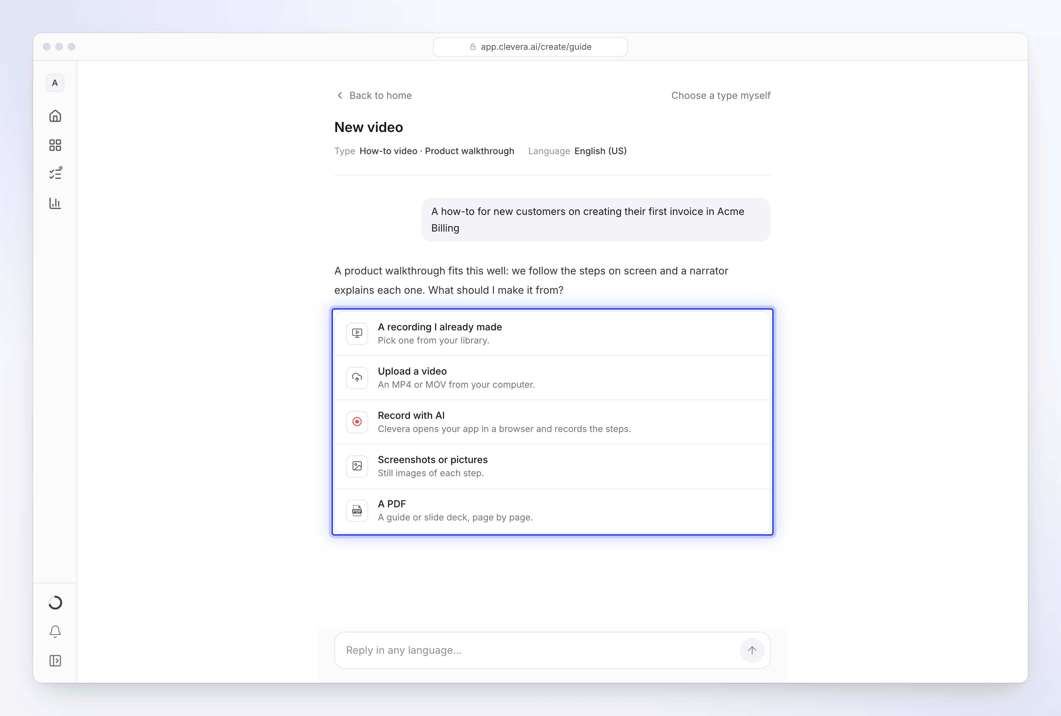Click the screen recording icon beside 'A recording I already made'
This screenshot has width=1061, height=716.
point(357,333)
